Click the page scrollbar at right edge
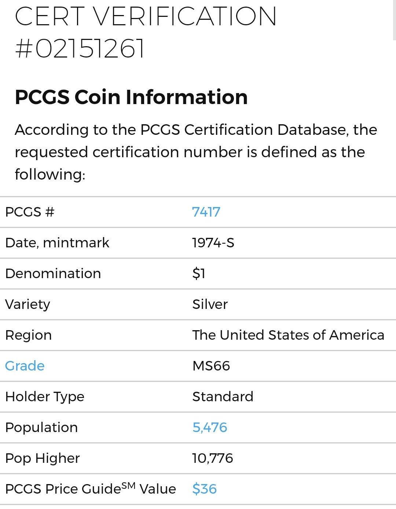This screenshot has width=396, height=509. pos(394,20)
